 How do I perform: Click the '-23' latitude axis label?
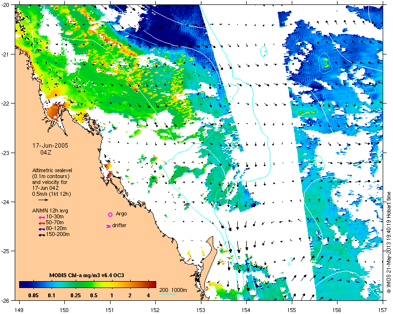(5, 153)
